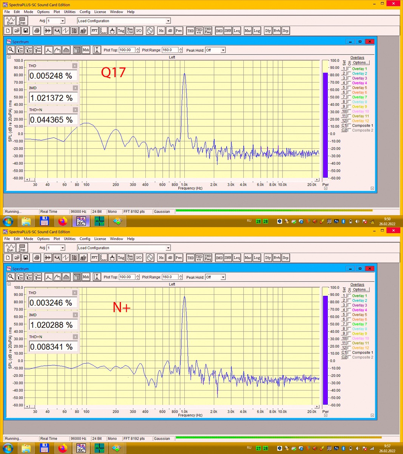Click Set button 6 in lower overlays
403x454 pixels.
tap(344, 319)
